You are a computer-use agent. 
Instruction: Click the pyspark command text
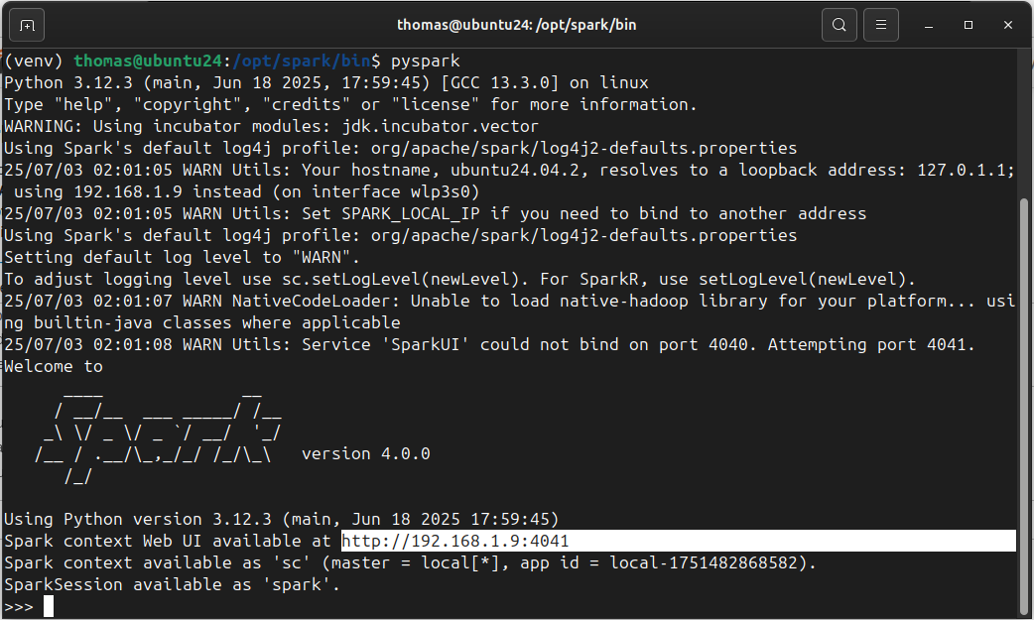click(426, 61)
